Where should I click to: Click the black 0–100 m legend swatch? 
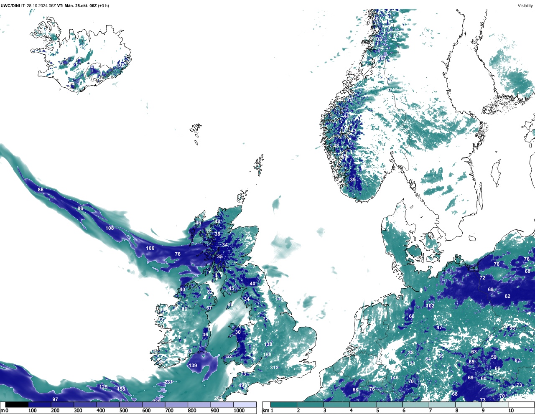(x=17, y=404)
